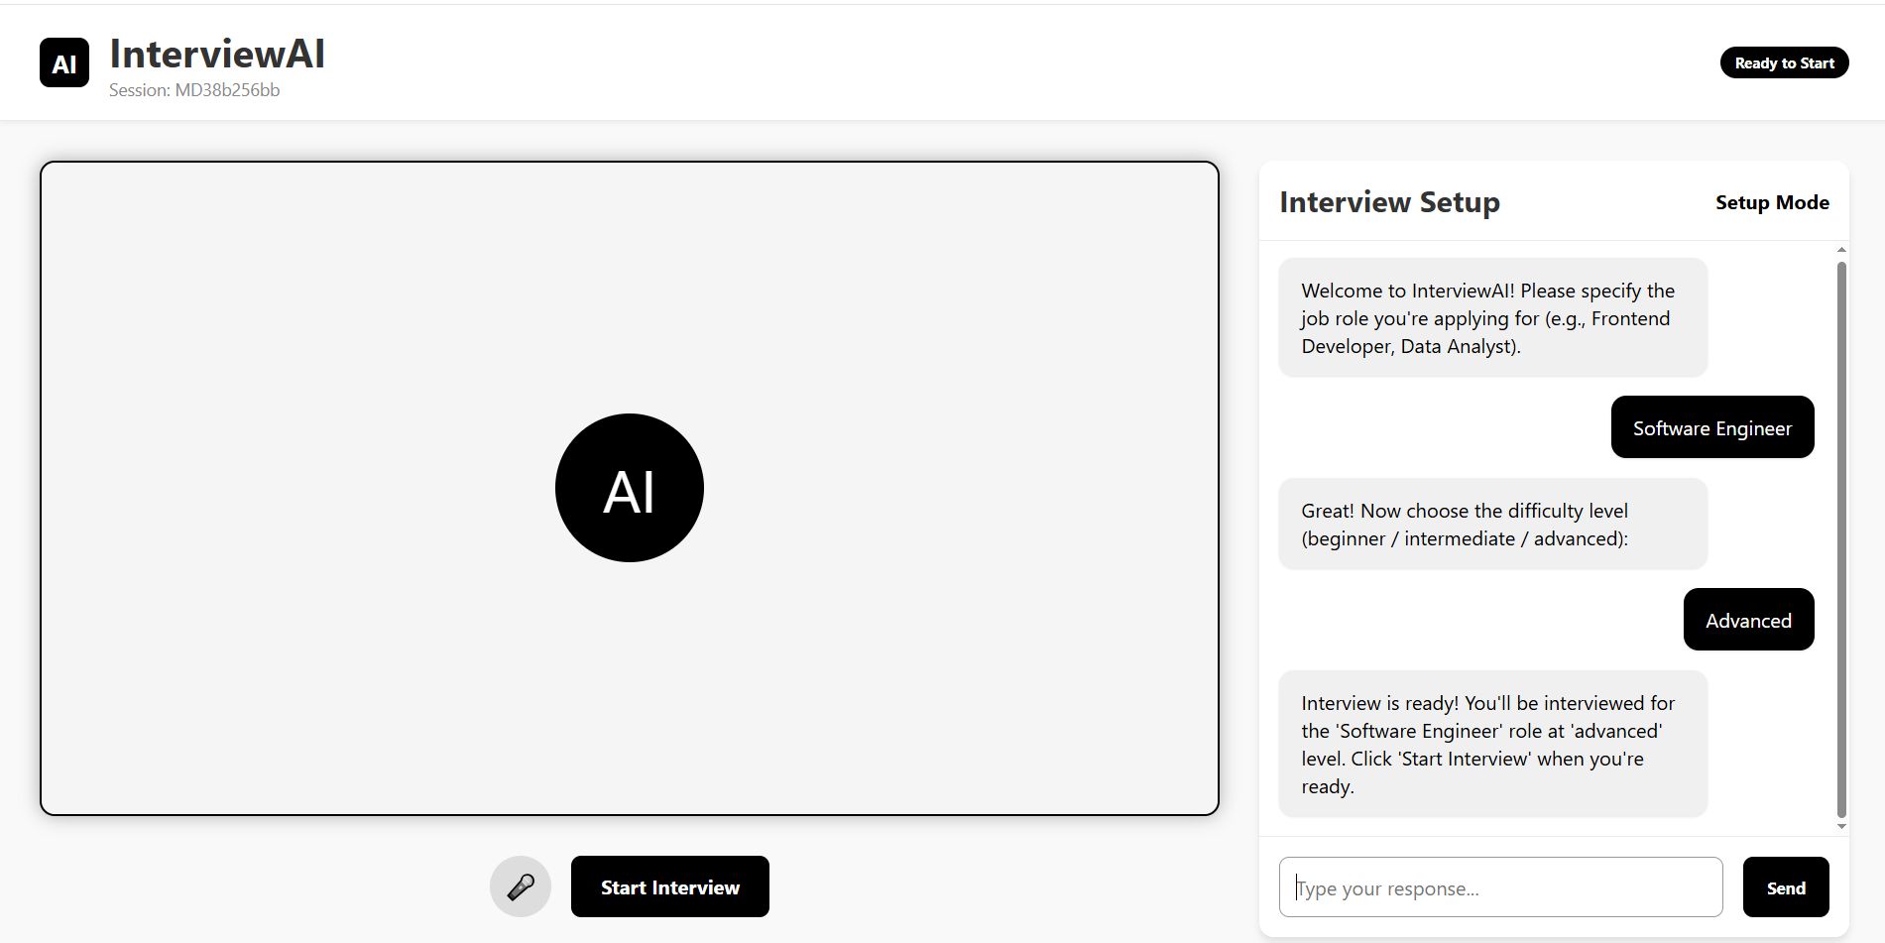Click the choose the difficulty level message
Image resolution: width=1885 pixels, height=943 pixels.
coord(1492,524)
